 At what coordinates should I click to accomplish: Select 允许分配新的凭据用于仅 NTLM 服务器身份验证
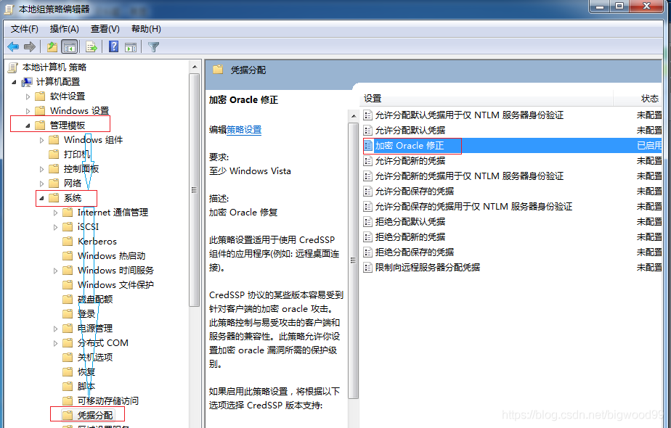[469, 176]
